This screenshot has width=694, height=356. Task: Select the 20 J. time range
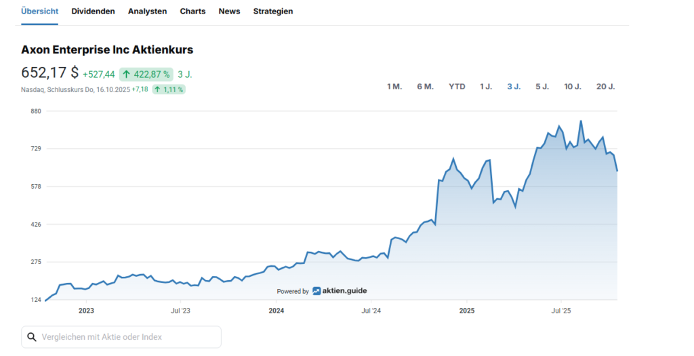coord(605,87)
